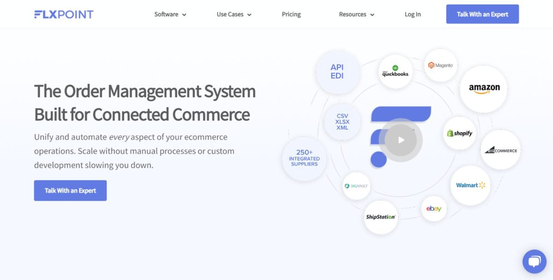Click the Amazon logo bubble
The width and height of the screenshot is (553, 280).
point(484,89)
